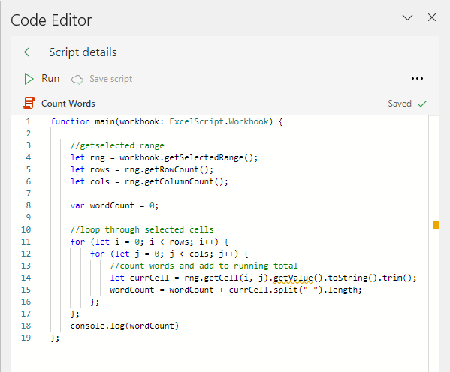Click the Save script label

(x=110, y=79)
